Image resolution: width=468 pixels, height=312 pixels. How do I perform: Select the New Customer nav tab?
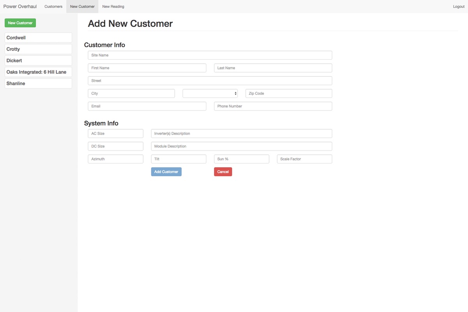coord(82,7)
